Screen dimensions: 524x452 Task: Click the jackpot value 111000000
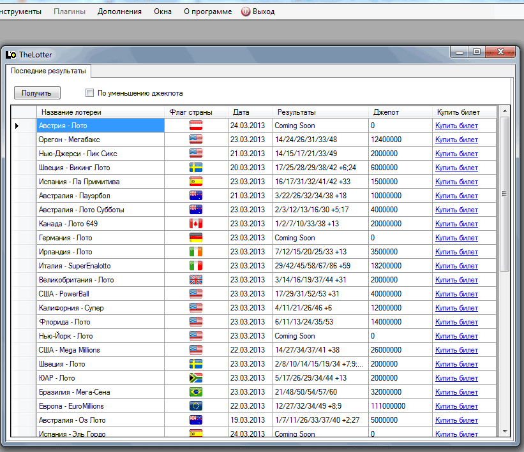(387, 406)
